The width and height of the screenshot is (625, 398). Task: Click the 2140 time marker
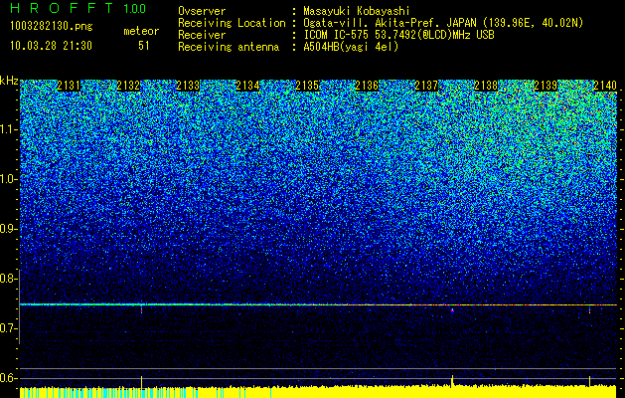click(x=605, y=86)
